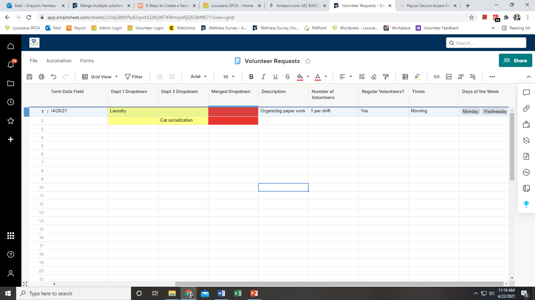
Task: Click the Outdent icon in the toolbar
Action: (160, 77)
